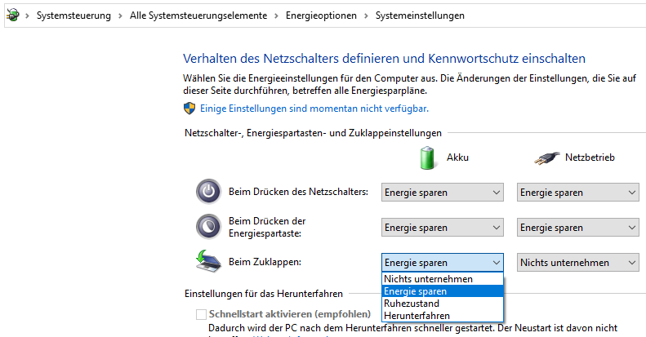Viewport: 646px width, 337px height.
Task: Expand the Energiespartaste battery dropdown
Action: pos(442,228)
